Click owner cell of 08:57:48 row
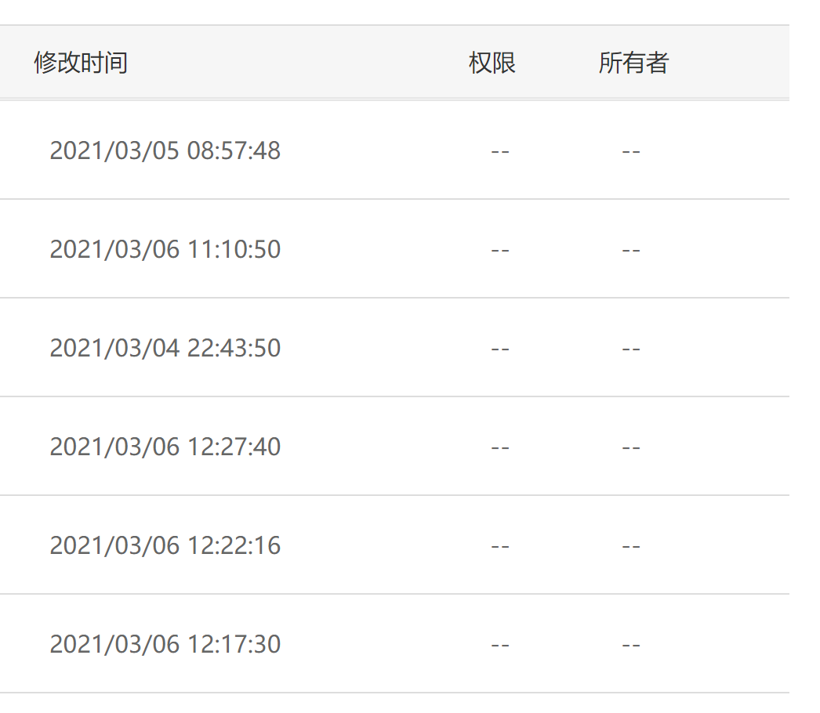This screenshot has width=820, height=713. tap(631, 152)
